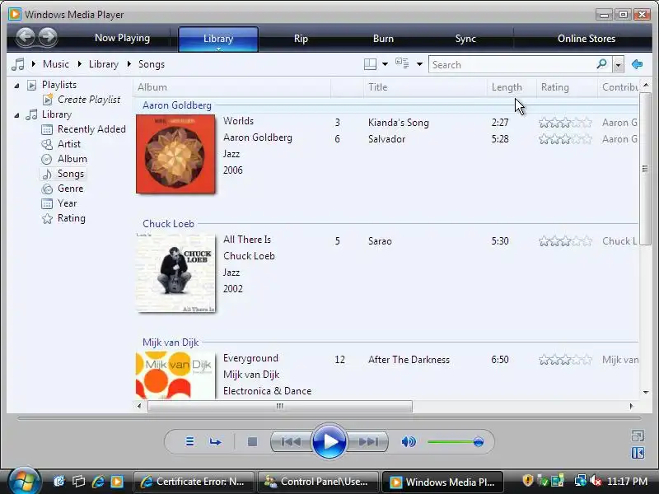
Task: Rate Salvador with stars
Action: 565,139
